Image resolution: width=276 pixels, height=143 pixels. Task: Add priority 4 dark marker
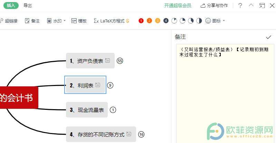(166, 21)
